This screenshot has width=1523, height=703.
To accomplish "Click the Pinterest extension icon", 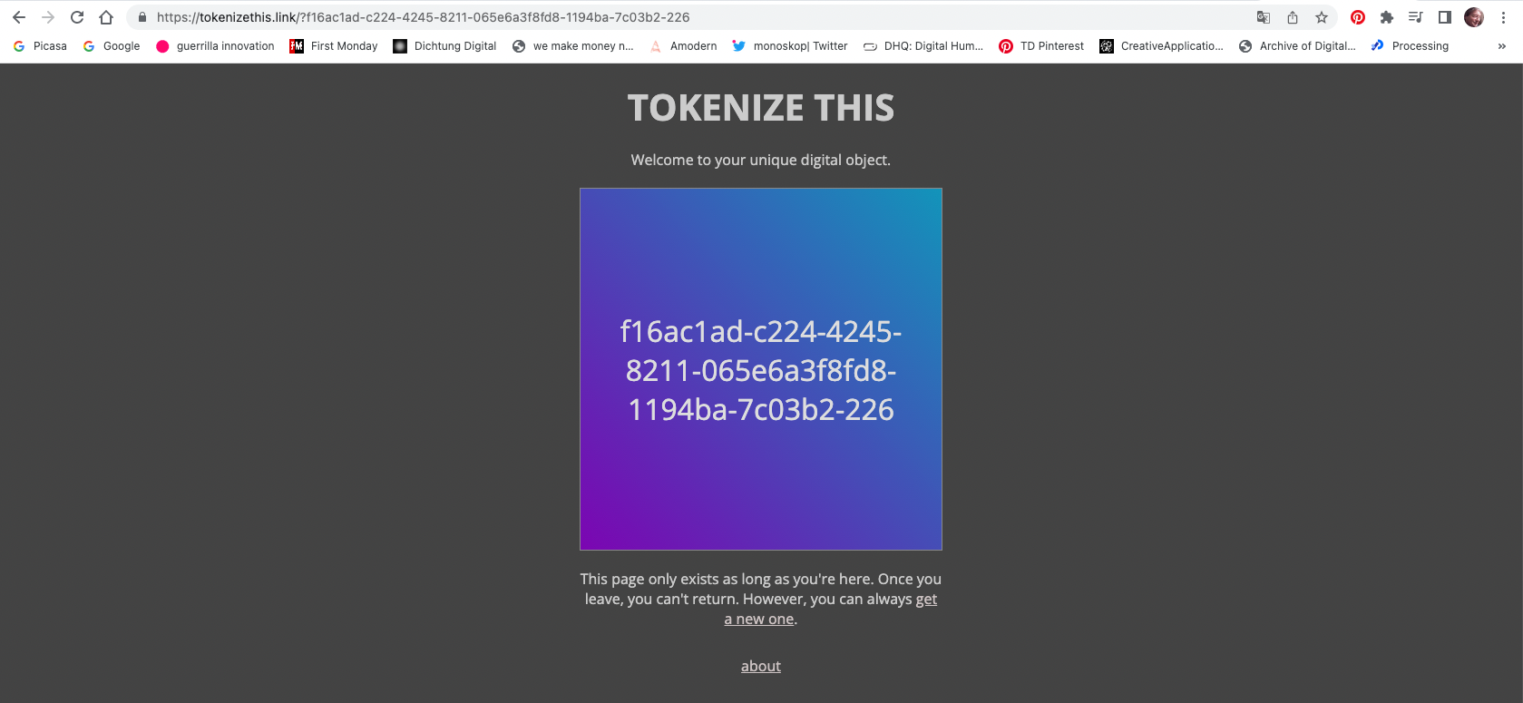I will pyautogui.click(x=1358, y=17).
